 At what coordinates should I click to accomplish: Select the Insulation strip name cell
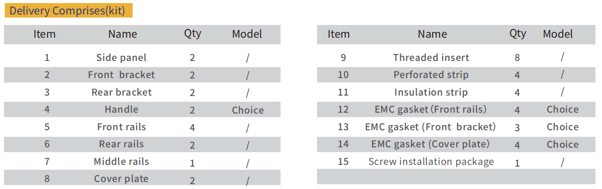431,92
